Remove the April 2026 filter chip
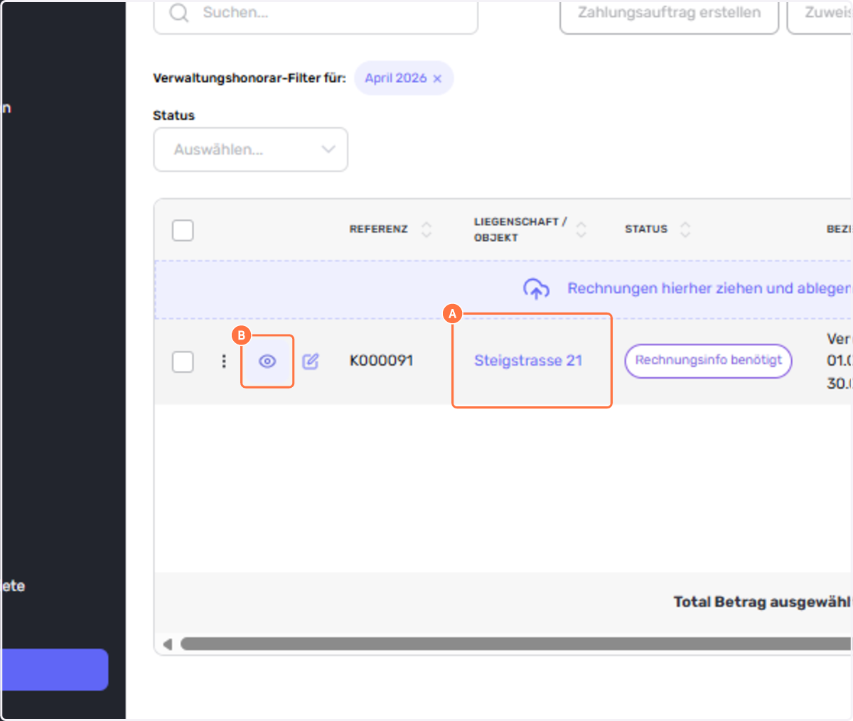This screenshot has height=721, width=853. coord(438,79)
